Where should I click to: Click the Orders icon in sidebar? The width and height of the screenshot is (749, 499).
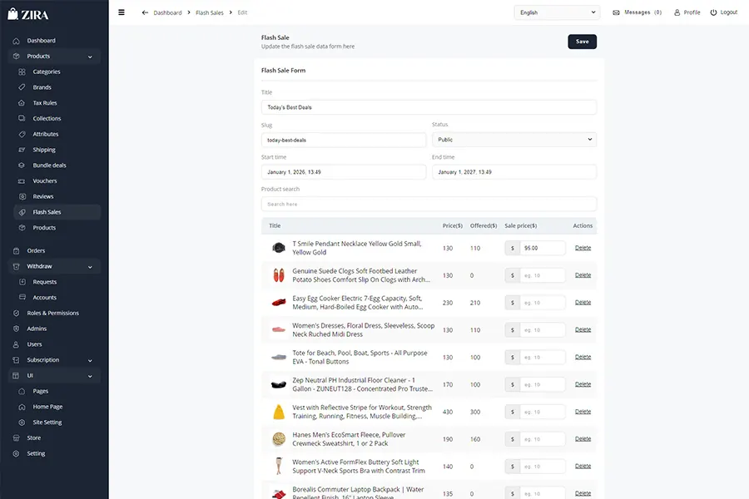coord(17,250)
